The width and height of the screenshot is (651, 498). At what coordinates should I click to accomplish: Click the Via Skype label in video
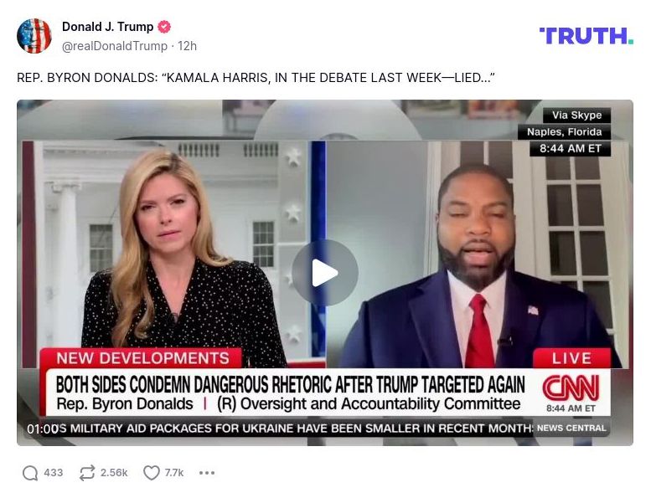click(x=576, y=116)
